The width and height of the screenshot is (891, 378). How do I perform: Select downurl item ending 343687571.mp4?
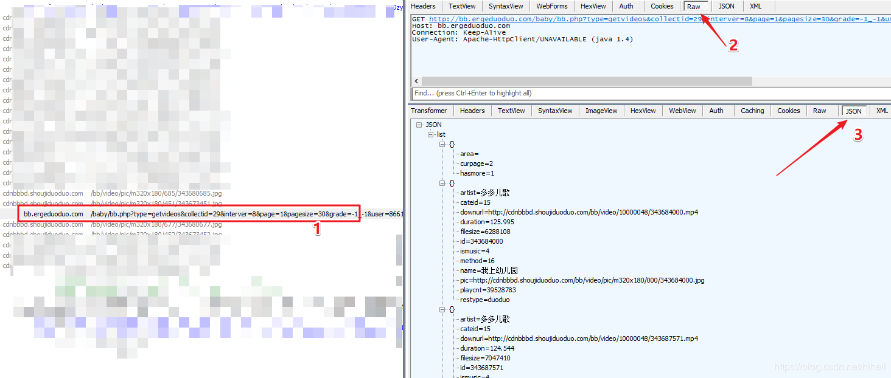pos(579,338)
